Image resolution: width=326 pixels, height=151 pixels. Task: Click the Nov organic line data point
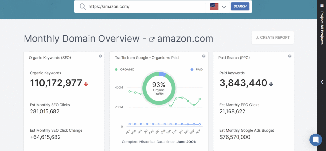click(171, 106)
